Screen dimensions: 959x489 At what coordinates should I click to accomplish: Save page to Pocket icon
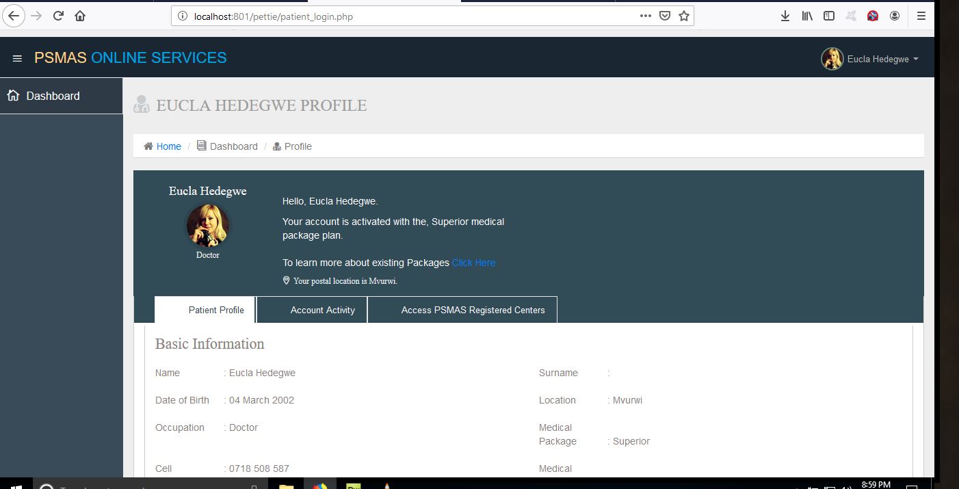664,16
